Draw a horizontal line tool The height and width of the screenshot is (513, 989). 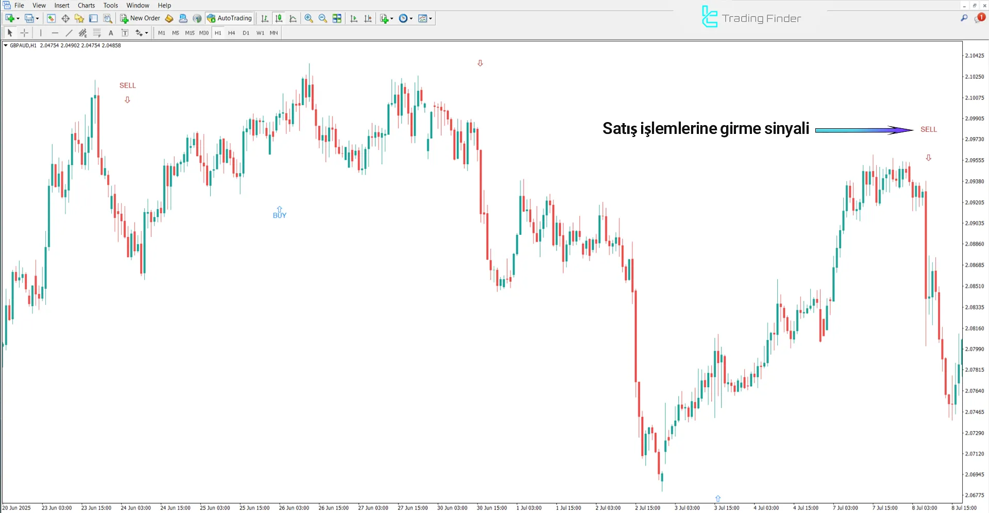click(55, 33)
